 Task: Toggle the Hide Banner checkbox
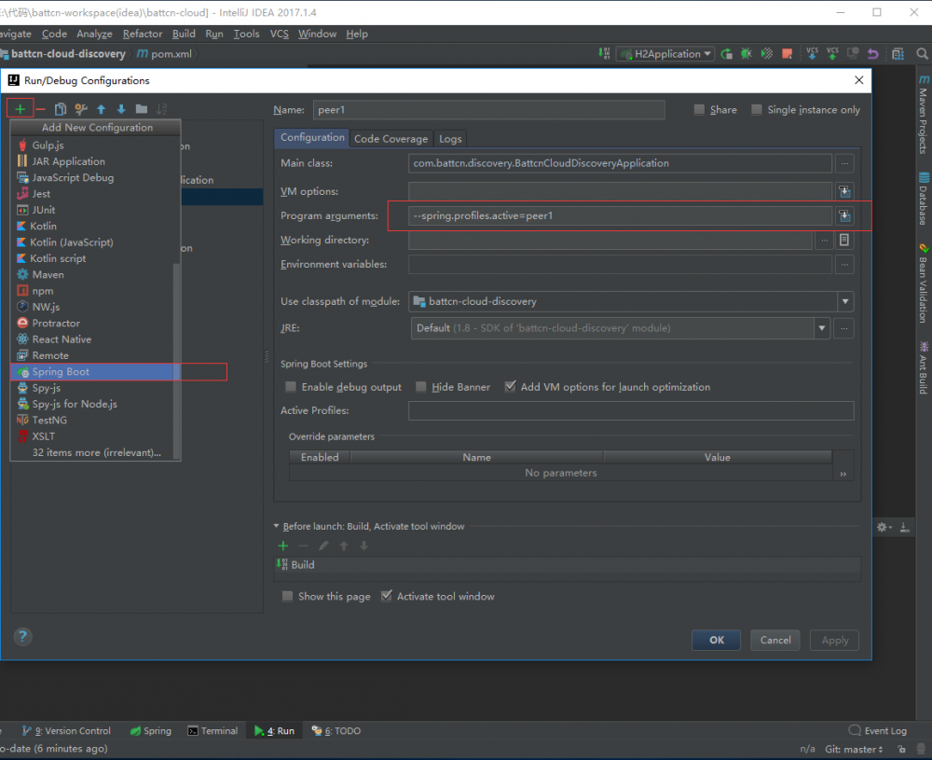(421, 387)
